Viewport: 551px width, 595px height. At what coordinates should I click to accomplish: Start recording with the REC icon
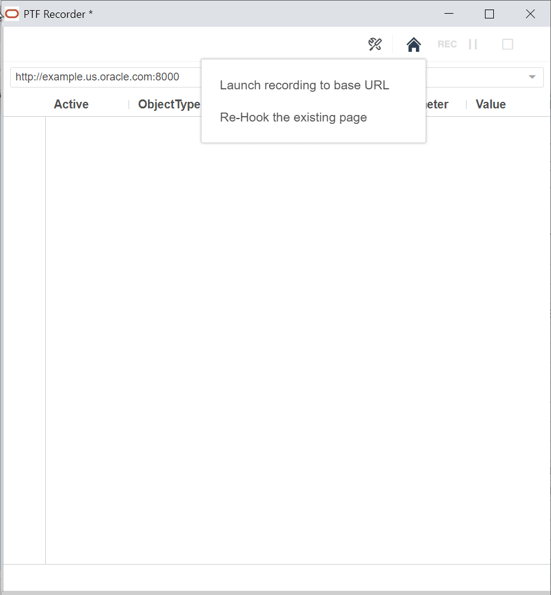(447, 43)
